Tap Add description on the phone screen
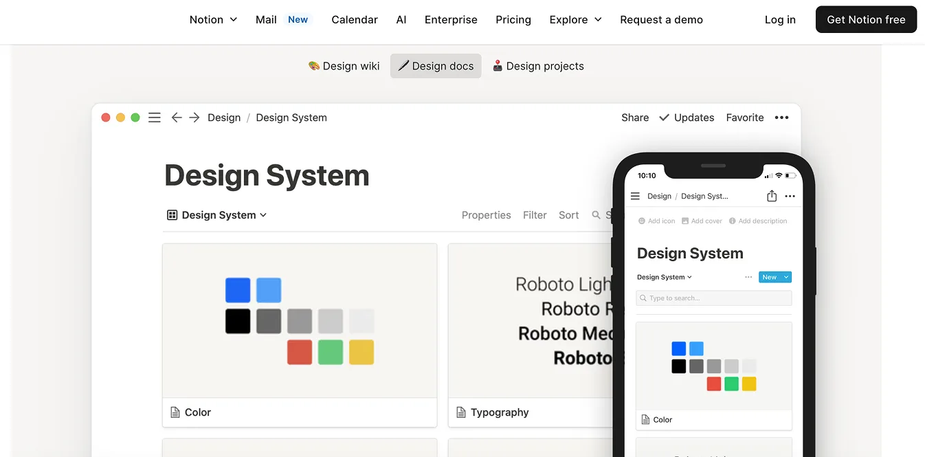Viewport: 925px width, 457px height. point(758,221)
